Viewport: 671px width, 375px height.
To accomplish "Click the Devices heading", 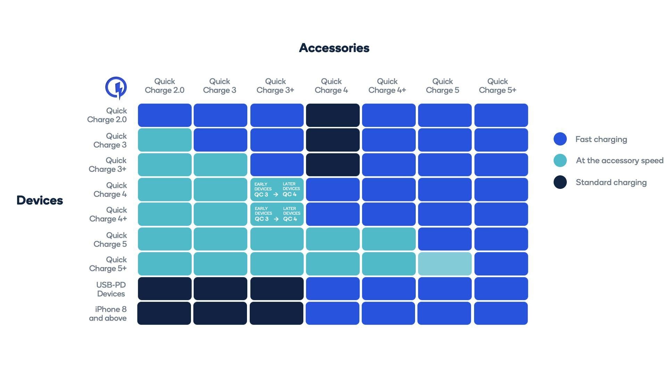I will [x=40, y=200].
